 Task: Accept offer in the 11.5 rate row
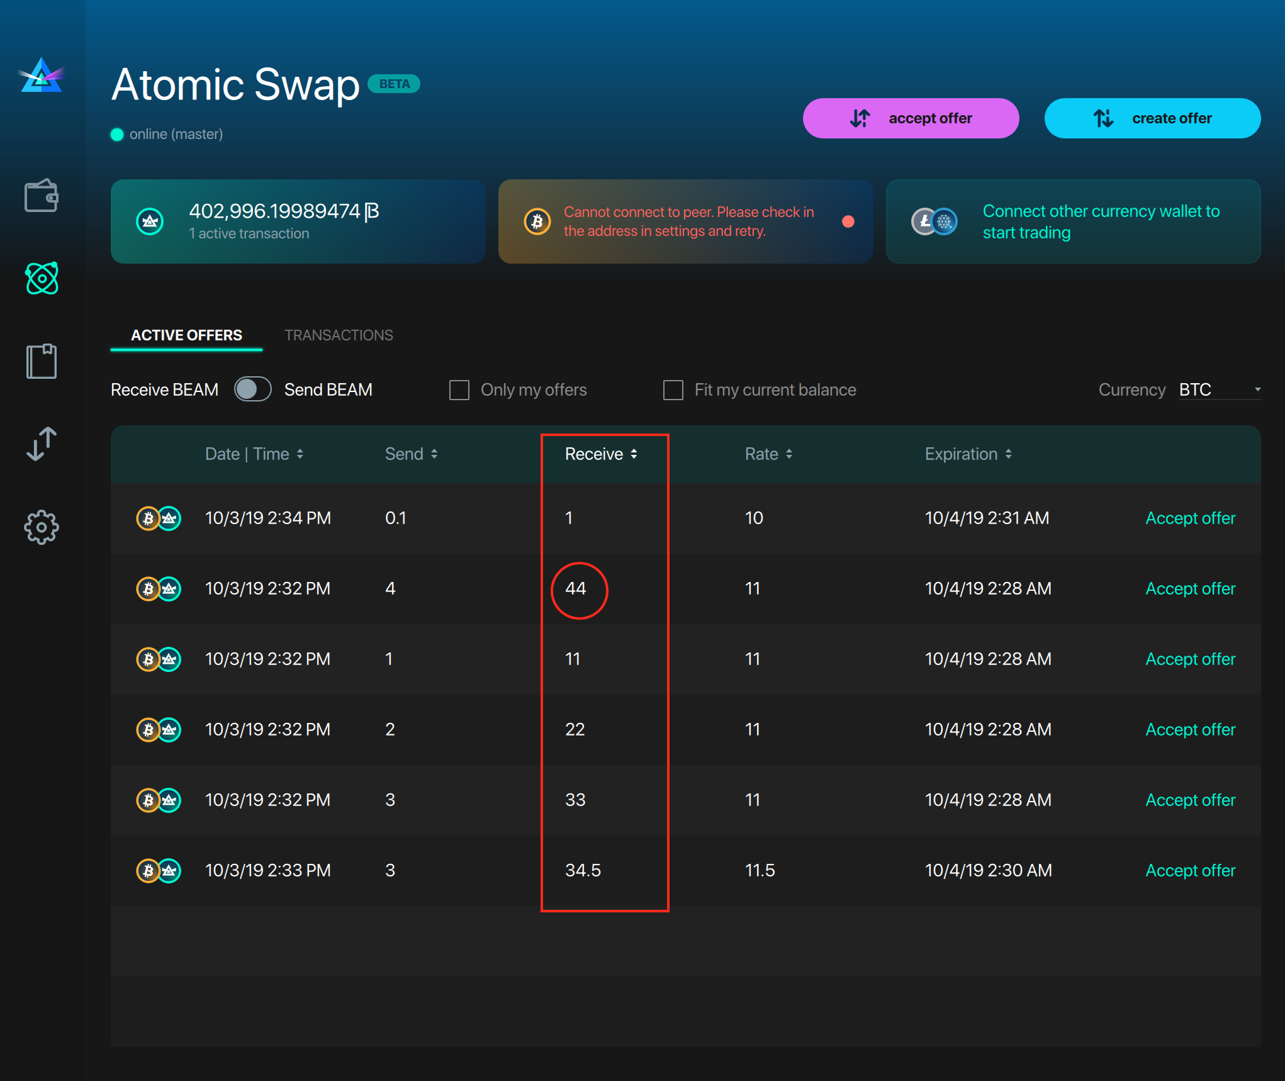1190,871
